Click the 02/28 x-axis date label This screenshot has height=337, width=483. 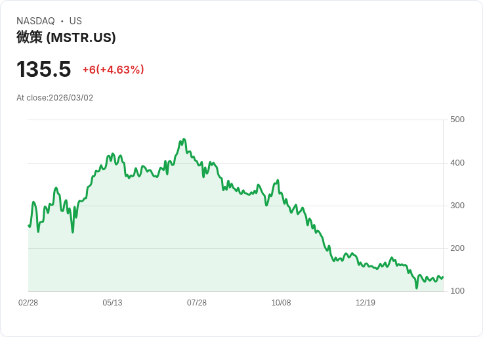tap(28, 303)
